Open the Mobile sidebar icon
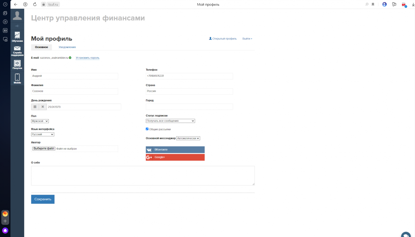The width and height of the screenshot is (415, 237). [17, 78]
